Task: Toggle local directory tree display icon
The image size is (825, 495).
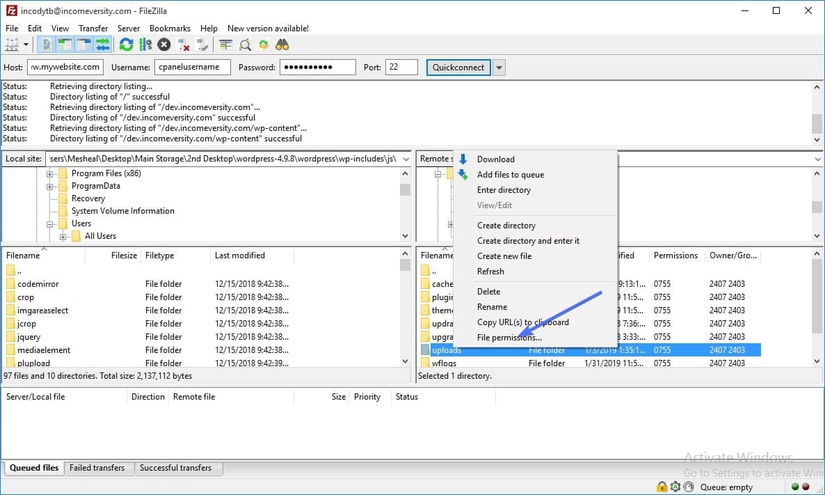Action: click(x=65, y=45)
